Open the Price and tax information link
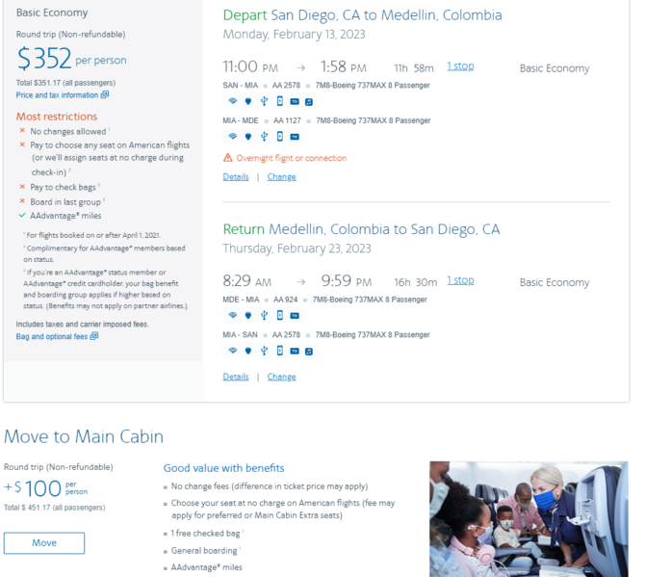Screen dimensions: 645x577 (x=57, y=95)
